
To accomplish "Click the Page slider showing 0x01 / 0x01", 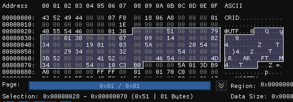I will click(120, 86).
